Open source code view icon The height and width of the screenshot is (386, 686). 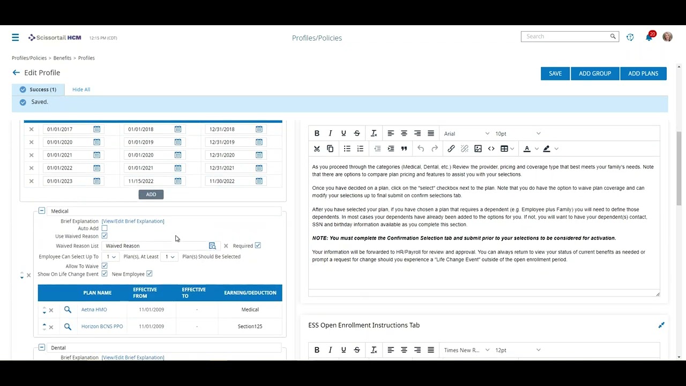491,149
